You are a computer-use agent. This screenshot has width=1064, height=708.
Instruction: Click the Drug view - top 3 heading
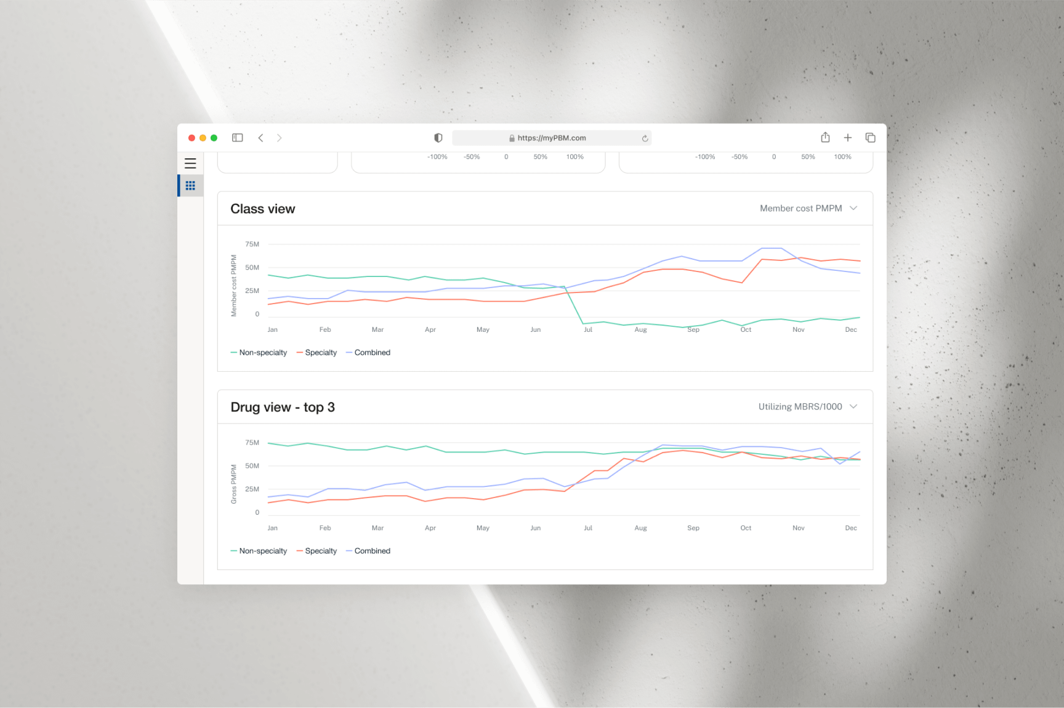click(283, 408)
